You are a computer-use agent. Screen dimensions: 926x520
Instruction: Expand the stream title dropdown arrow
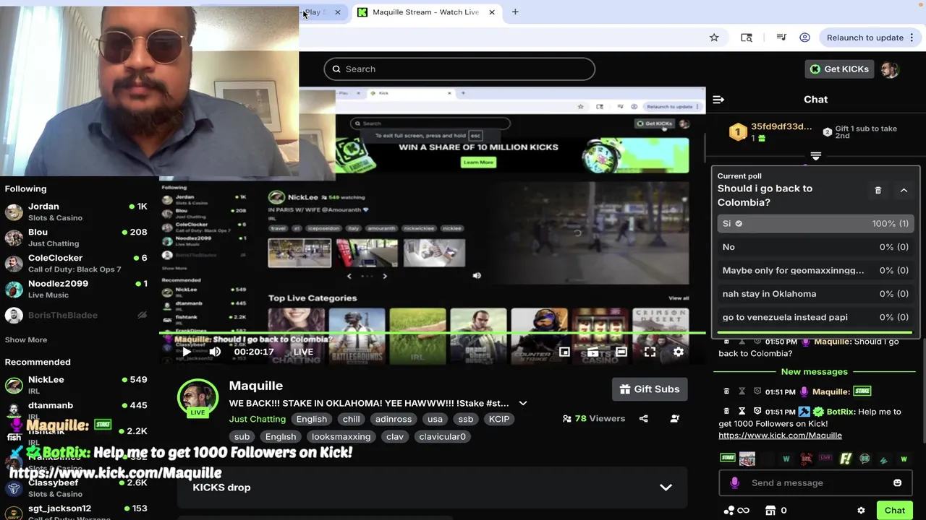pyautogui.click(x=523, y=404)
